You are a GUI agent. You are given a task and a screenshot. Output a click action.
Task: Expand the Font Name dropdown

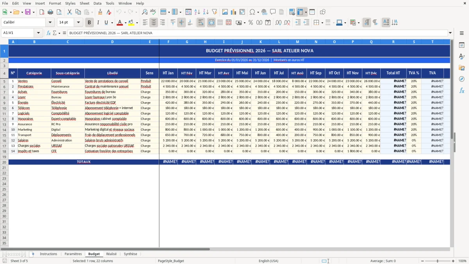tap(50, 23)
